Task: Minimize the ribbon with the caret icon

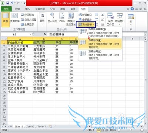Action: click(x=128, y=9)
